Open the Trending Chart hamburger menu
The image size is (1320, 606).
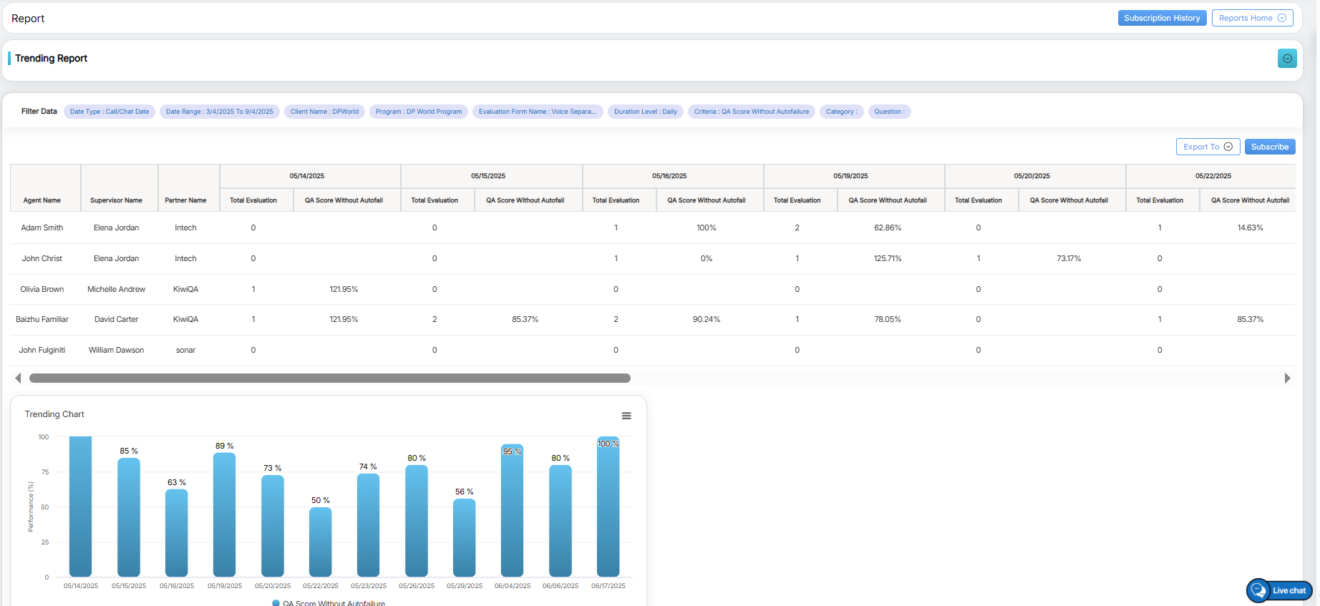[626, 416]
